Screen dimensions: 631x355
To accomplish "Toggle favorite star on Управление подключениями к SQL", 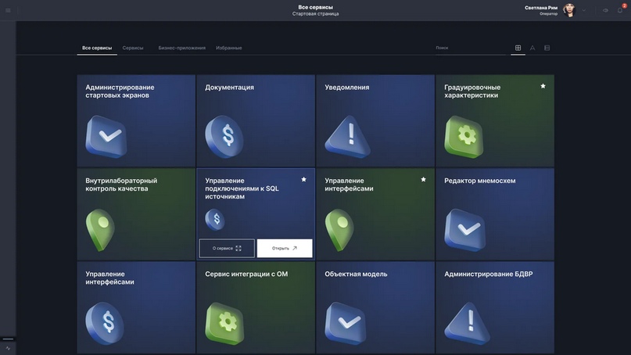I will click(x=303, y=179).
